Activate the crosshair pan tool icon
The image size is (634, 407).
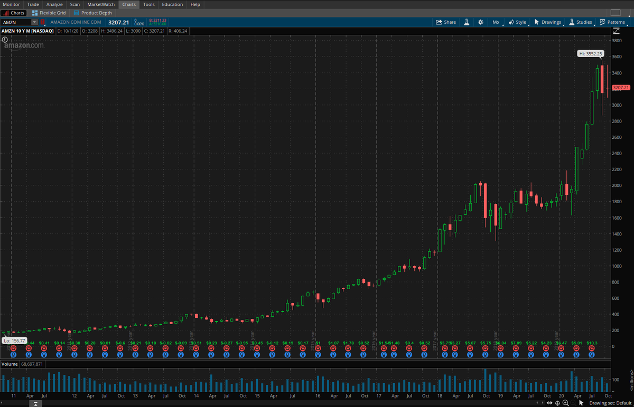tap(558, 403)
